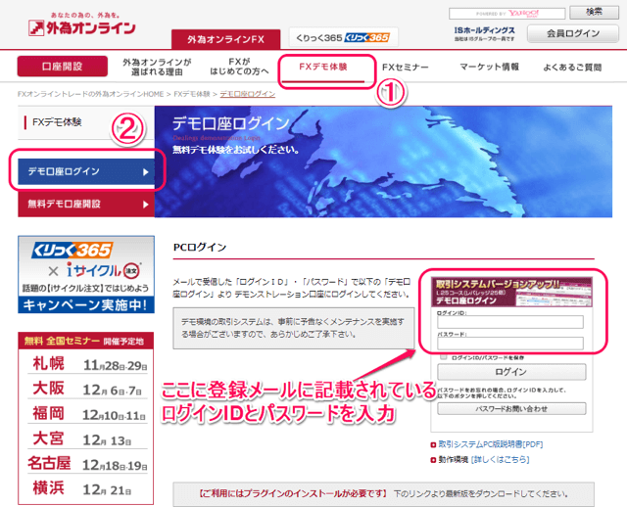
Task: Click the FXデモ体験 sidebar heading
Action: (57, 122)
